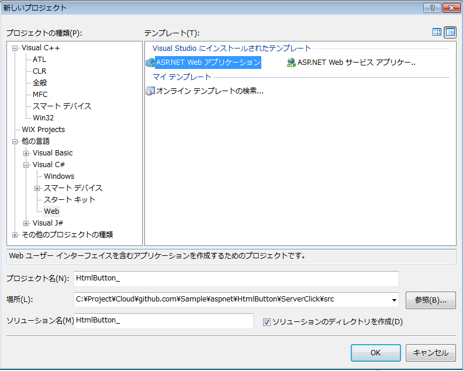Select WiX Projects in the tree
The image size is (463, 371).
tap(43, 130)
